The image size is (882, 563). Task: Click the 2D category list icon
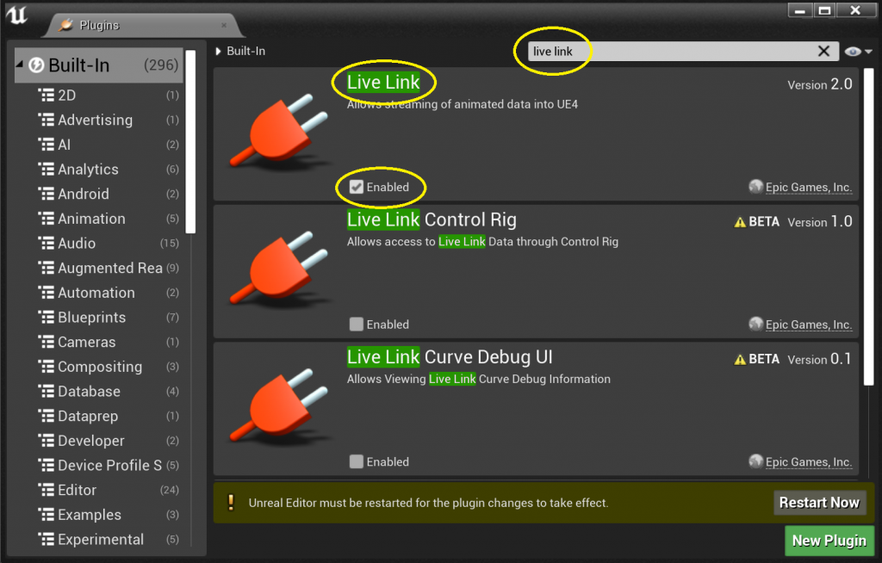47,95
